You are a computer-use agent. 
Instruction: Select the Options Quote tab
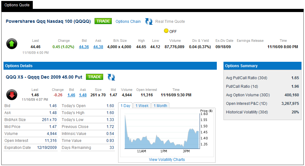17,5
